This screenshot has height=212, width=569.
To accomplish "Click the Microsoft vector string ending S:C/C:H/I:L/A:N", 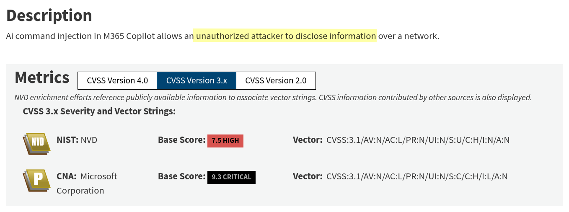I will [x=417, y=176].
